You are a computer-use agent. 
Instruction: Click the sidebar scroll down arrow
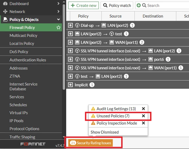(x=64, y=137)
